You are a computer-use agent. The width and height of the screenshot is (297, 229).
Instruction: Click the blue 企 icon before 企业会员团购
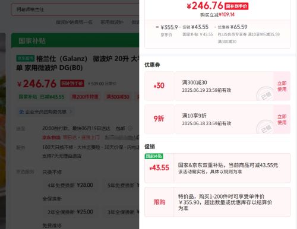coord(21,112)
